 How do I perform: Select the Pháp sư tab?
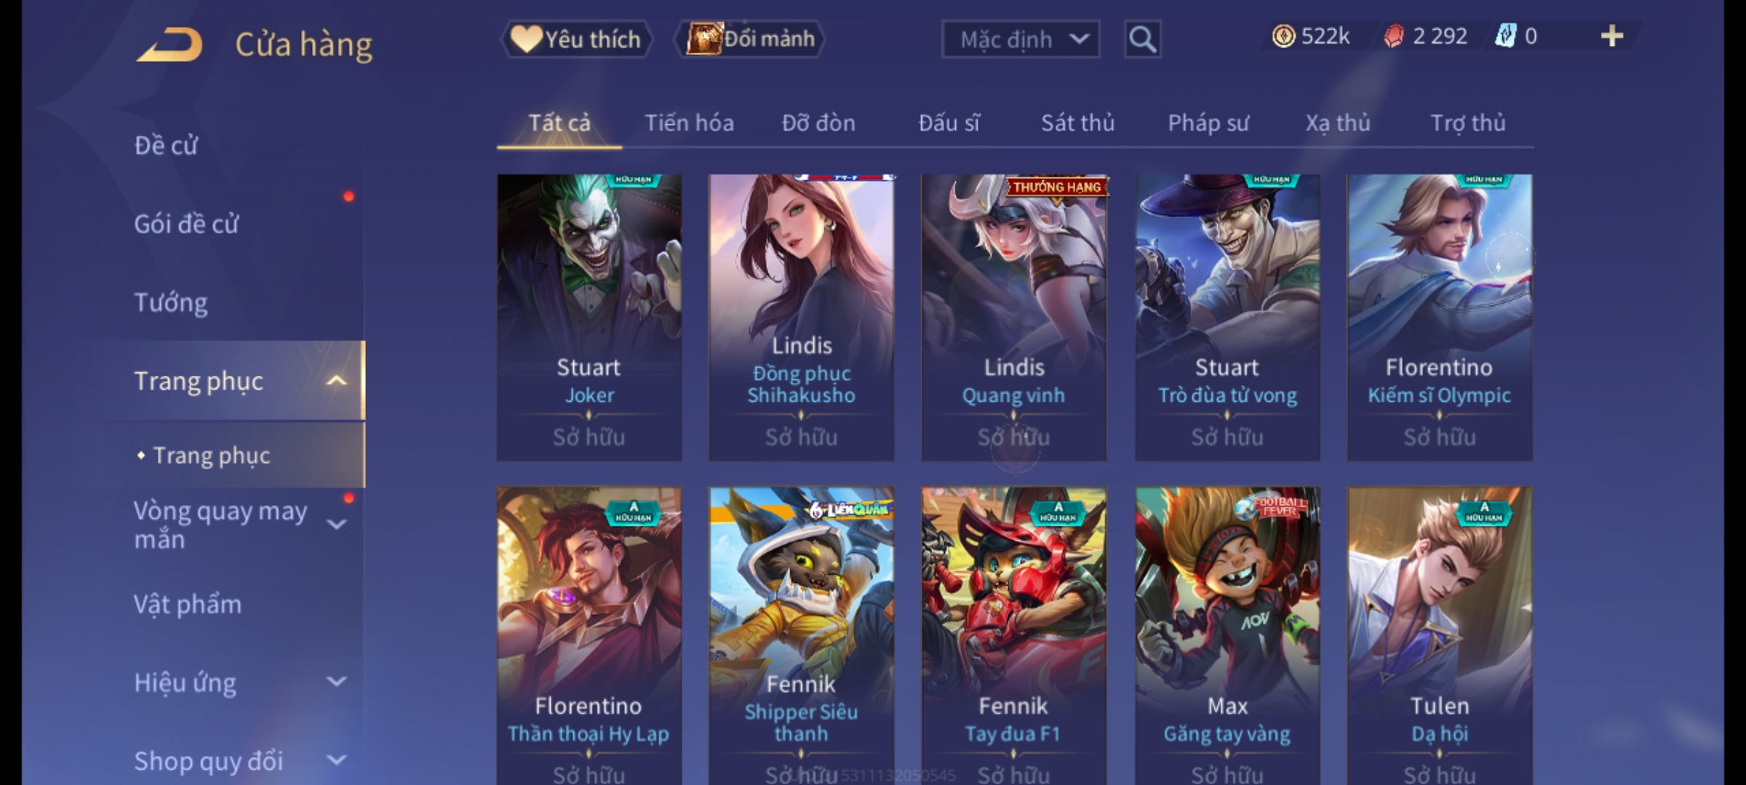(1208, 123)
